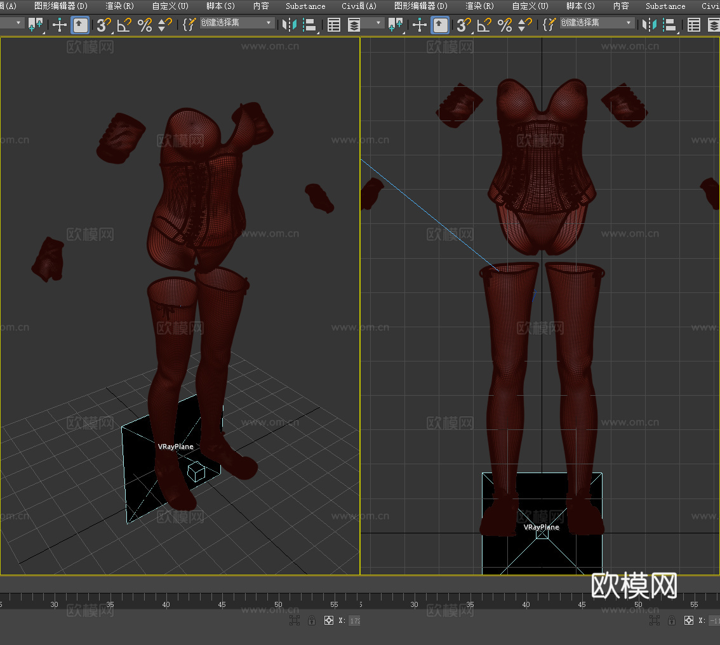Viewport: 720px width, 645px height.
Task: Click the Align tool in left window
Action: (310, 25)
